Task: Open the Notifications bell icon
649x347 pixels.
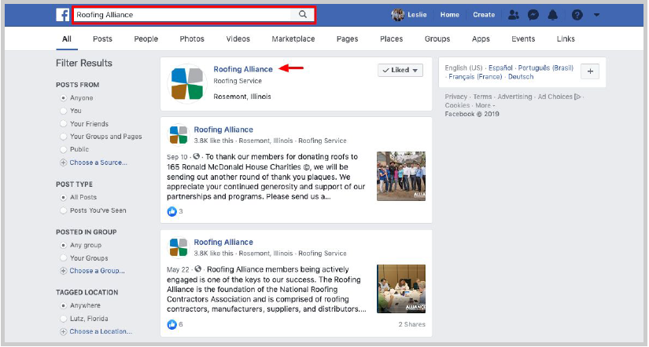Action: tap(553, 15)
